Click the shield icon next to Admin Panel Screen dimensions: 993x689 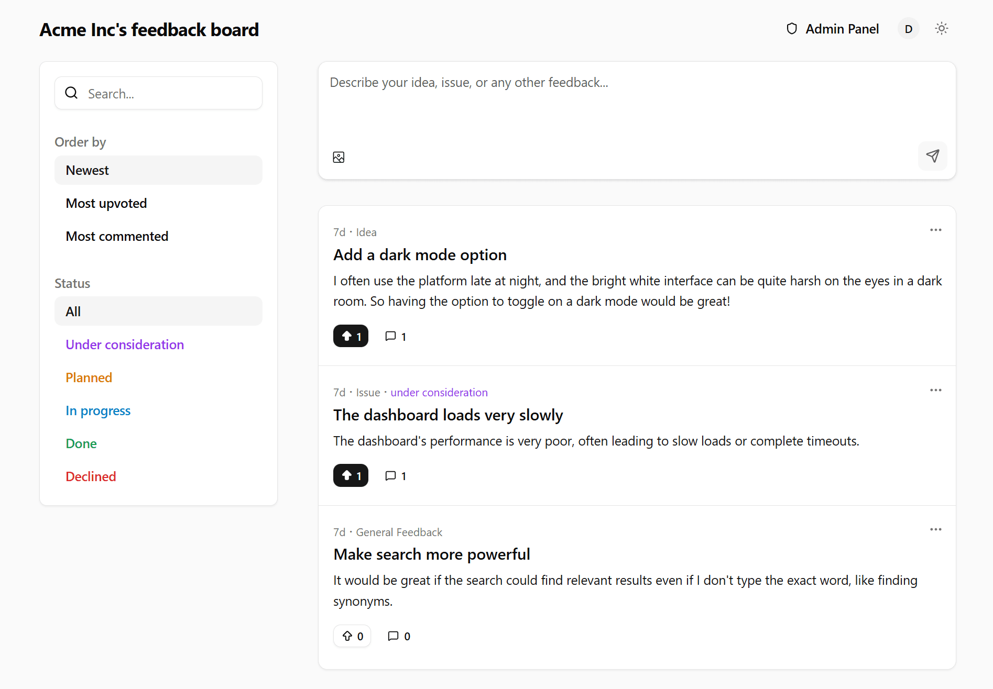pos(792,29)
